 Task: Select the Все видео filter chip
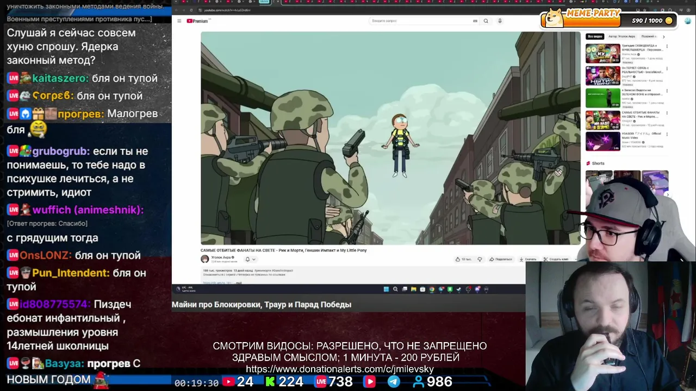point(595,36)
